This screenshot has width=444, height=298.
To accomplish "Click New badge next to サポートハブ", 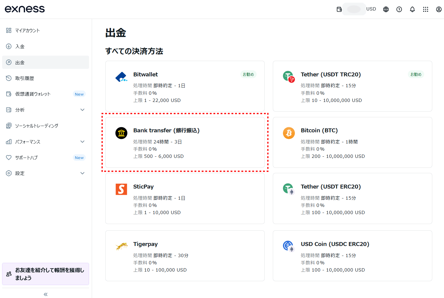I will 79,158.
